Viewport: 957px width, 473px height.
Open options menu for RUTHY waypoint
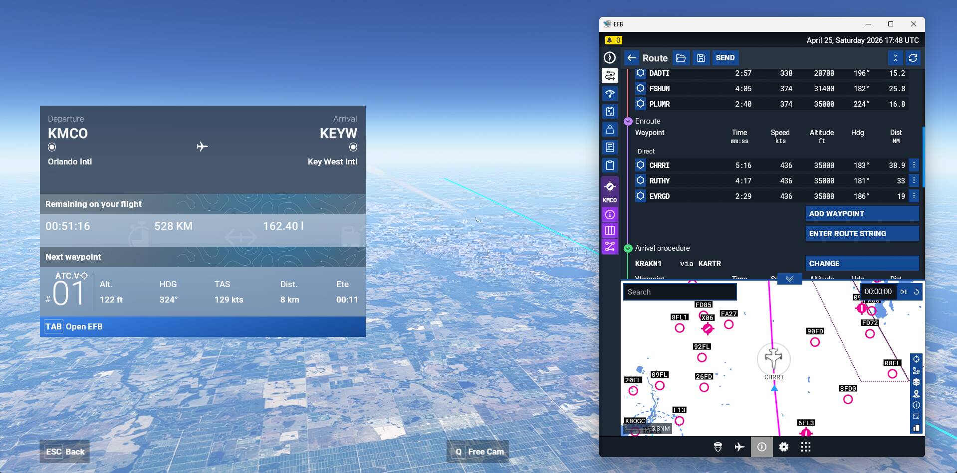[x=914, y=180]
